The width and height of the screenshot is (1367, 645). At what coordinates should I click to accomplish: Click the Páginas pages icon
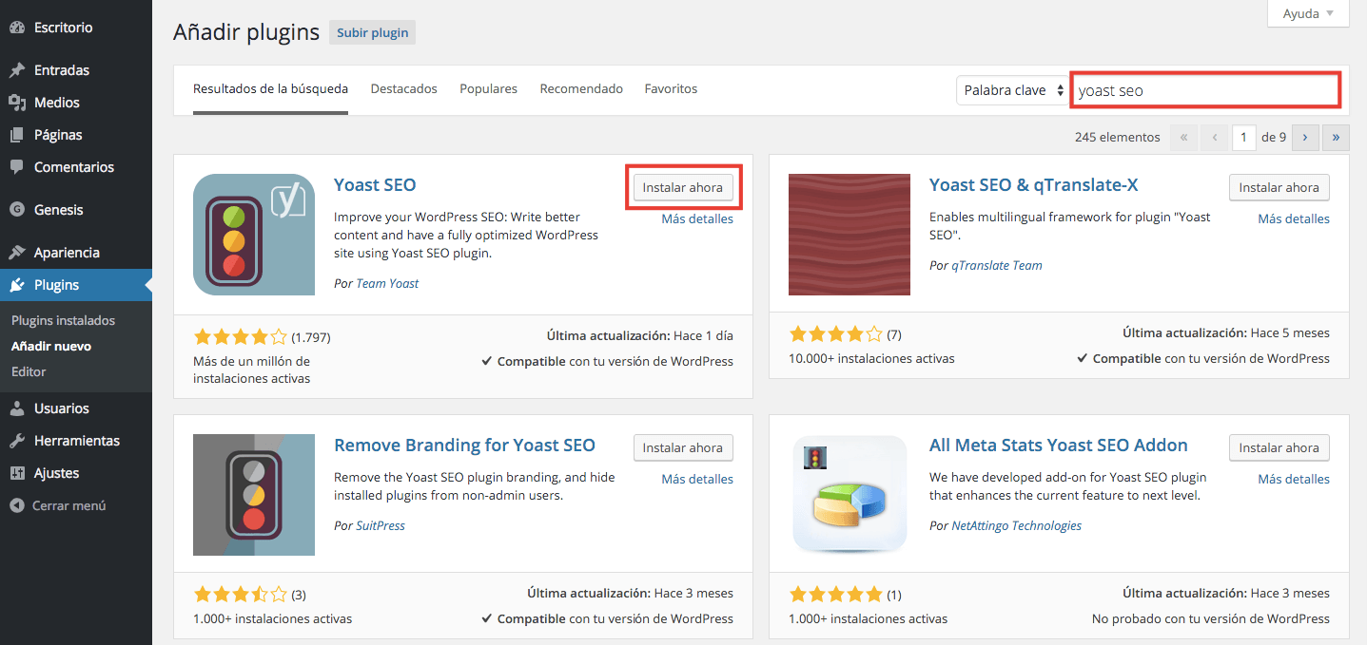tap(16, 135)
